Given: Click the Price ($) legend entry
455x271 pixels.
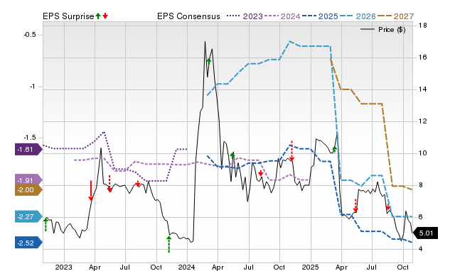Looking at the screenshot, I should tap(383, 30).
